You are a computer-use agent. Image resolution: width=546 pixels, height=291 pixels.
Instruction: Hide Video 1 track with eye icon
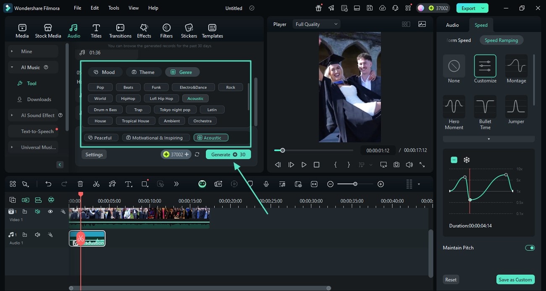[x=50, y=212]
